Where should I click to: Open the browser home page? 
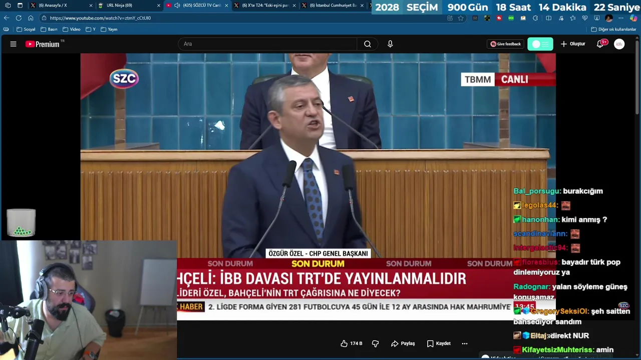(x=31, y=18)
